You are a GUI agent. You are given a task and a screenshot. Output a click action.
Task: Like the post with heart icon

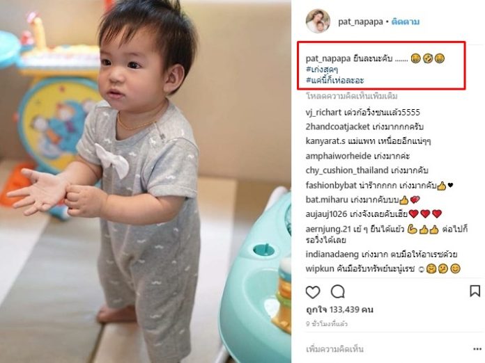[313, 291]
